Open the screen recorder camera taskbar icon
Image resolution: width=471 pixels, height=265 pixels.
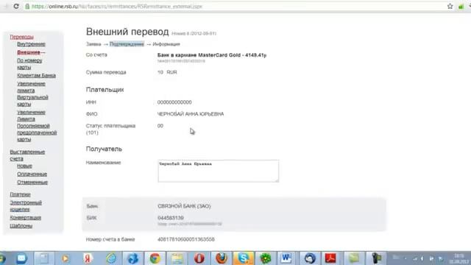tap(376, 258)
